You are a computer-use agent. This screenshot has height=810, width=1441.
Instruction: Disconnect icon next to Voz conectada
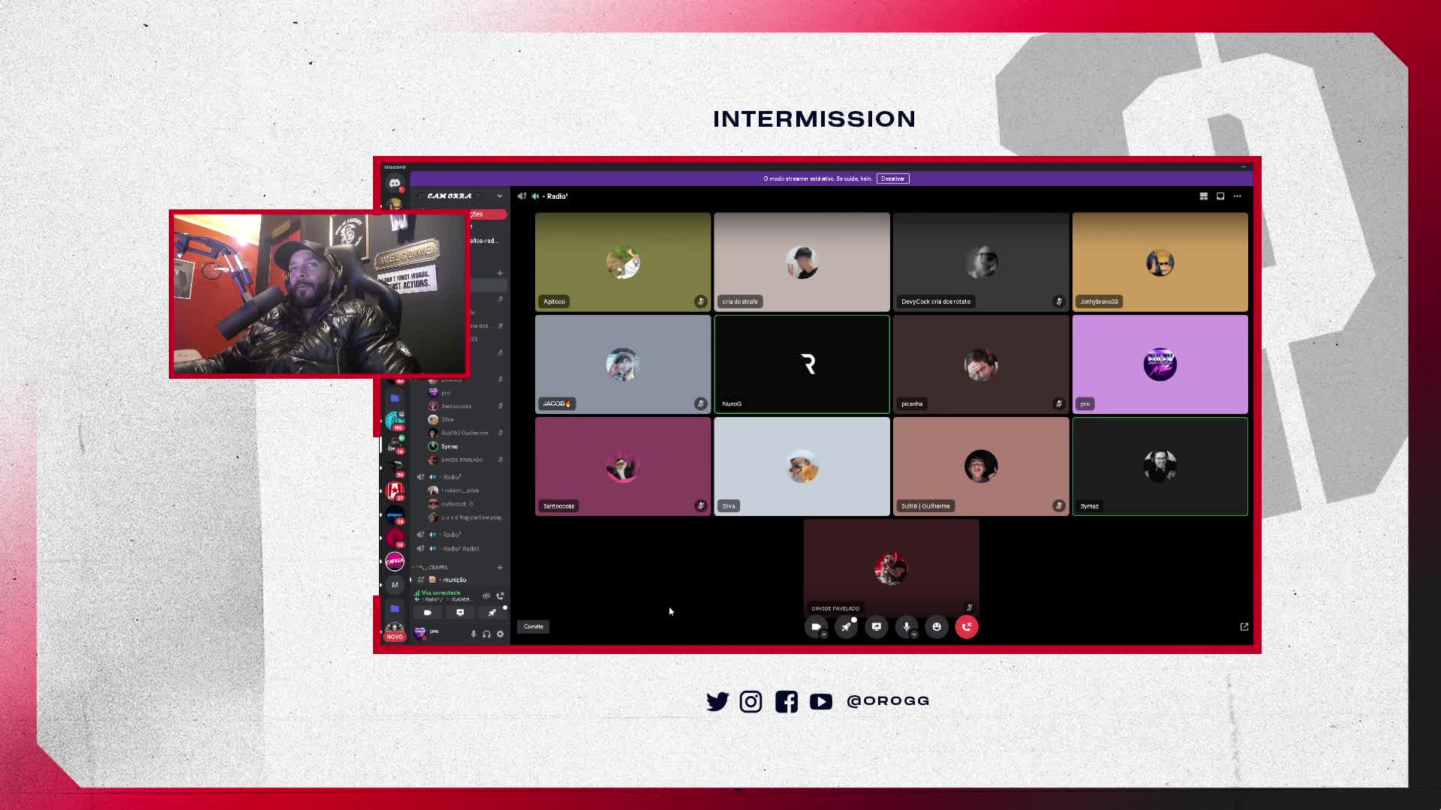[501, 596]
